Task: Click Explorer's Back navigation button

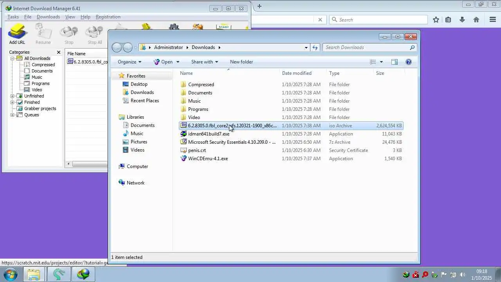Action: tap(117, 47)
